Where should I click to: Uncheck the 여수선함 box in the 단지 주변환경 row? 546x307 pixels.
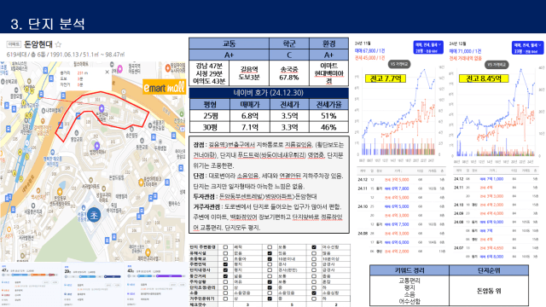(314, 247)
